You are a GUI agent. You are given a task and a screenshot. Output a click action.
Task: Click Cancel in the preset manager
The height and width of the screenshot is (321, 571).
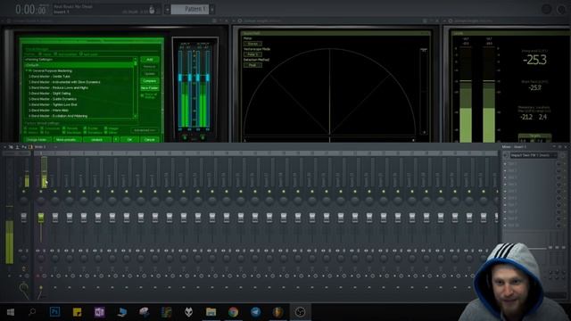pos(150,140)
